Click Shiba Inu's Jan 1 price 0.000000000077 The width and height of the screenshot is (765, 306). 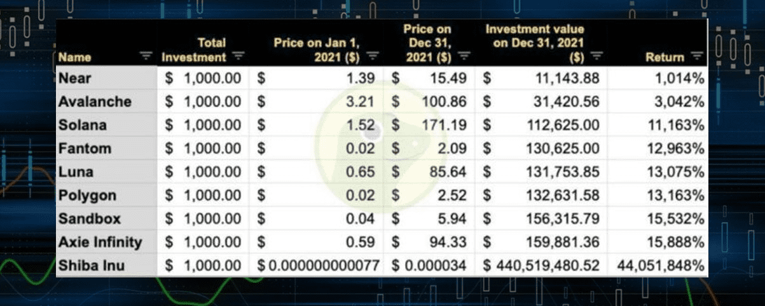click(x=324, y=265)
